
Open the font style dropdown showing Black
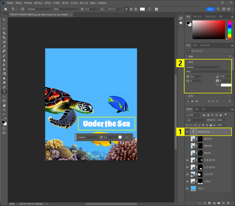[65, 9]
